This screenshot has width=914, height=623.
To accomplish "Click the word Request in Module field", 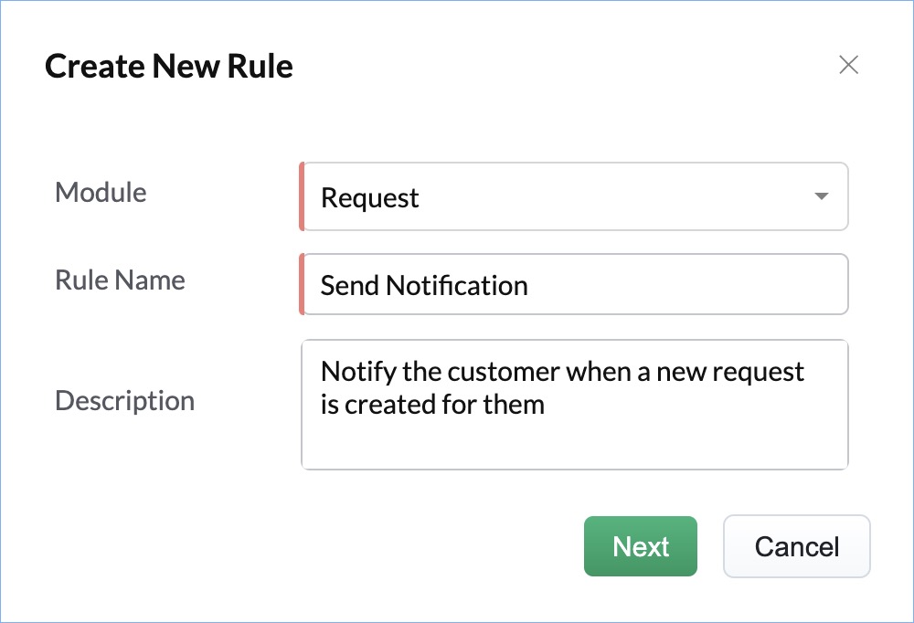I will coord(369,198).
